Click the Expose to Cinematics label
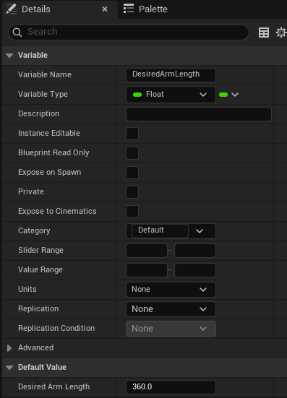287x398 pixels. point(57,211)
